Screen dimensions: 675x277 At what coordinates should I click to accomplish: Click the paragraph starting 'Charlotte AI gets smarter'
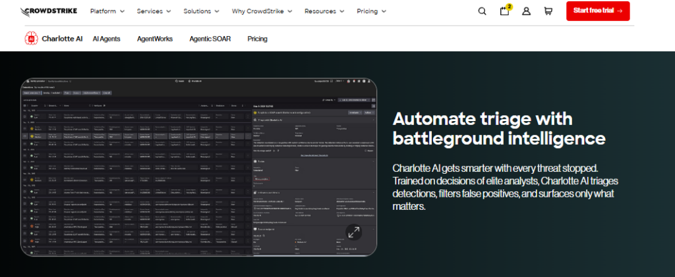[x=504, y=187]
